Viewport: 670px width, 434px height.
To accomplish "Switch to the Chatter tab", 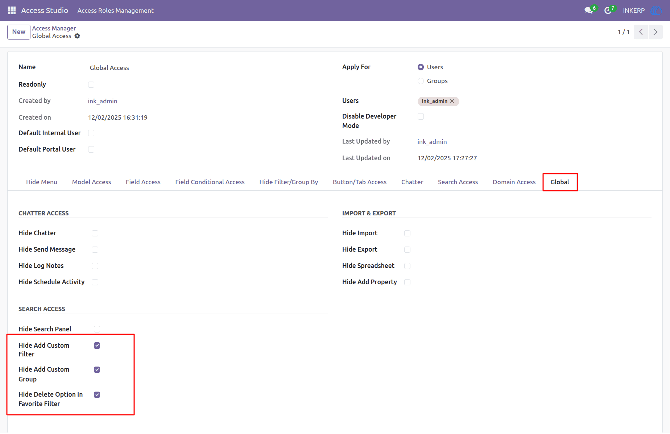I will coord(412,182).
